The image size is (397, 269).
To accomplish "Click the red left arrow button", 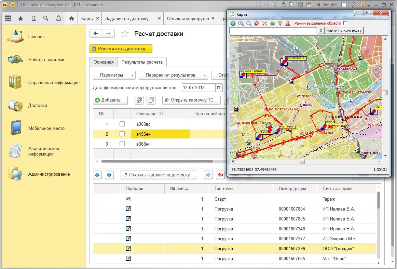I will (x=220, y=175).
